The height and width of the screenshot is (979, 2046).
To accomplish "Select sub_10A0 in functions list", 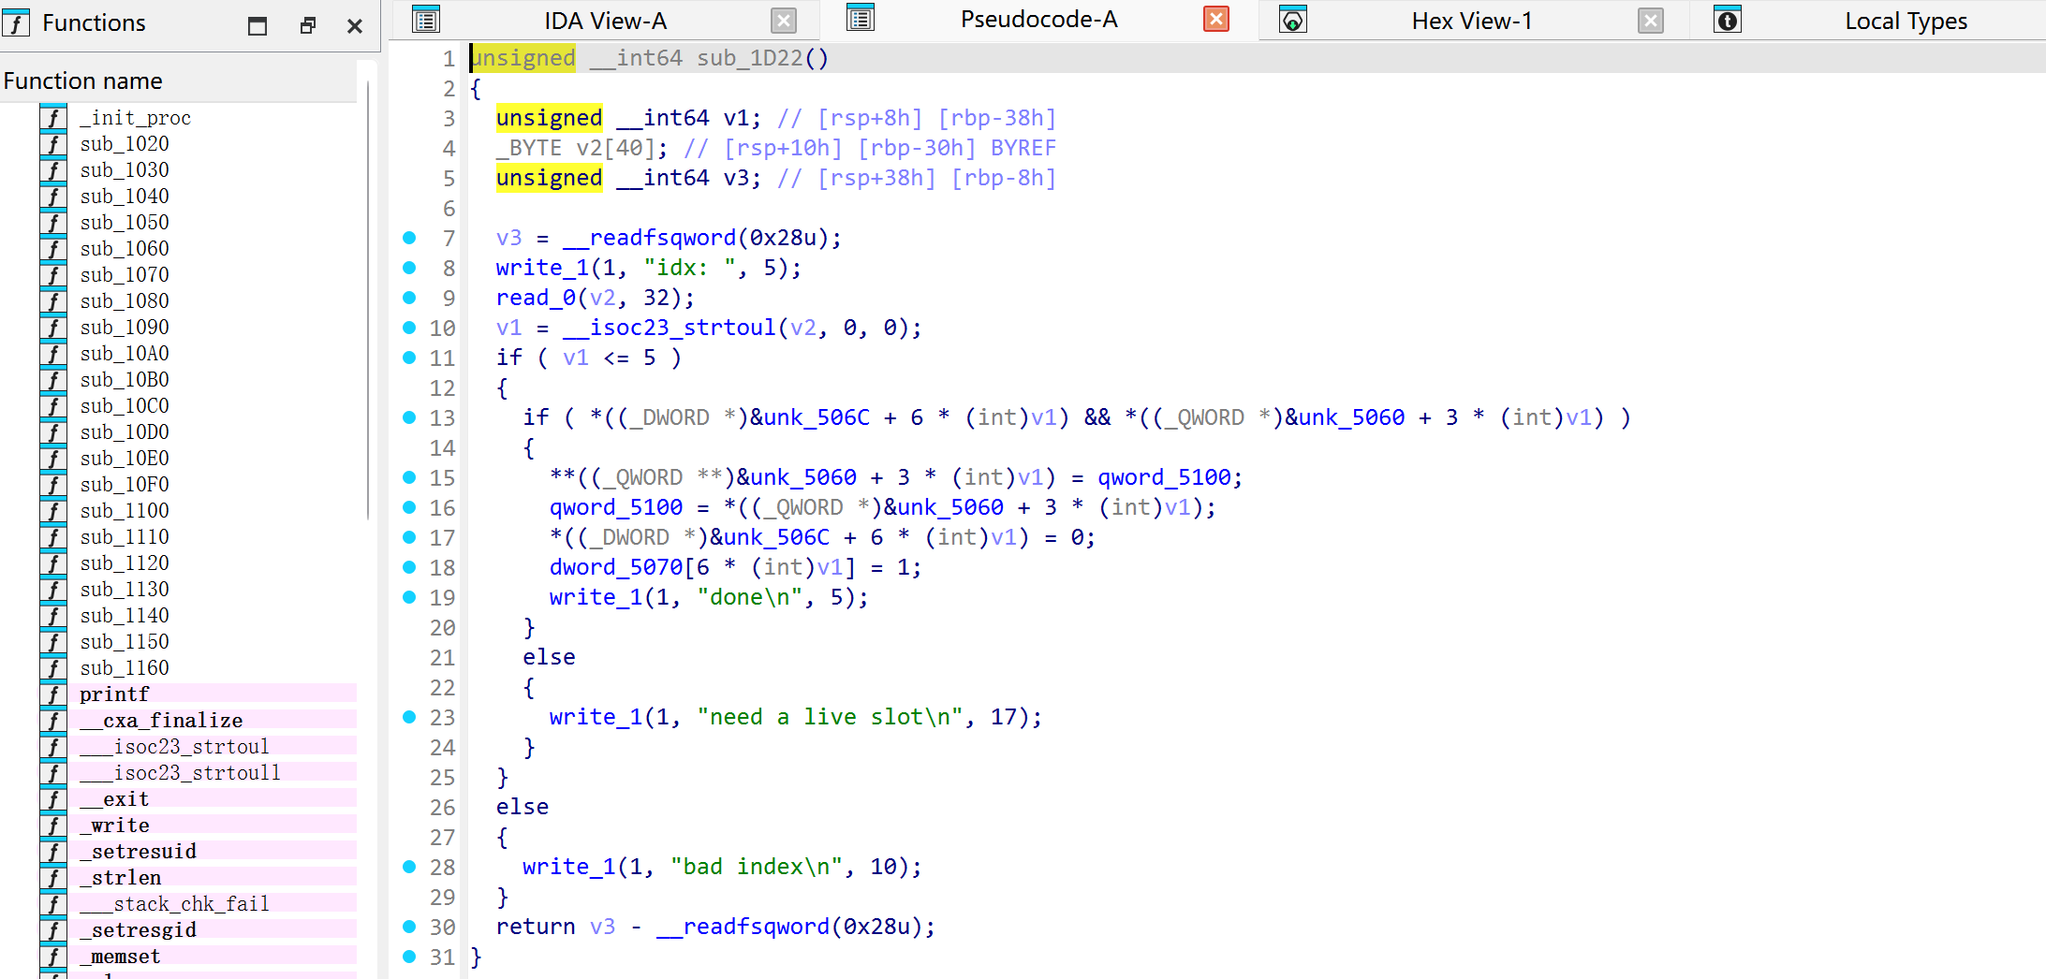I will [125, 354].
